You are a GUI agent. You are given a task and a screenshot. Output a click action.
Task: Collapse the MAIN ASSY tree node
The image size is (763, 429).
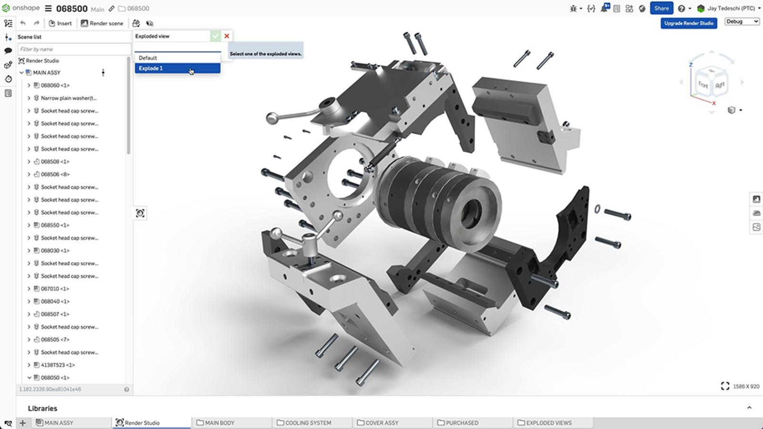point(21,72)
